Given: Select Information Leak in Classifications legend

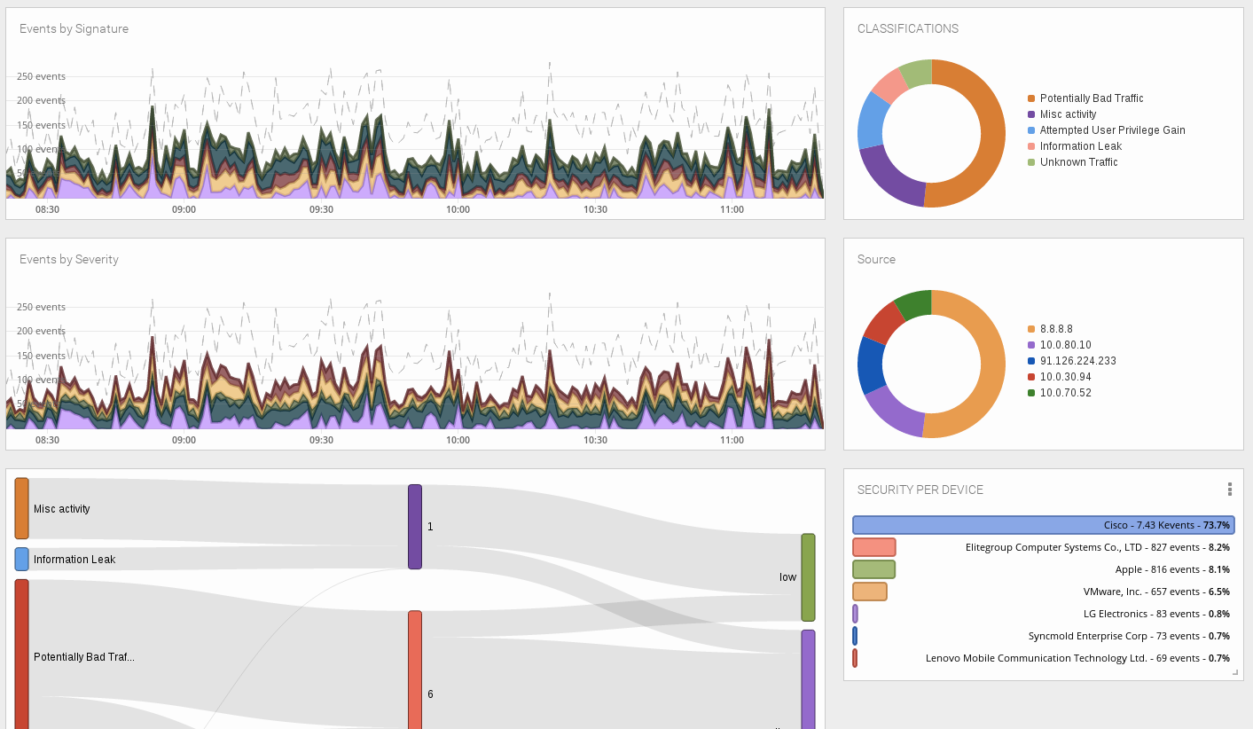Looking at the screenshot, I should 1074,146.
